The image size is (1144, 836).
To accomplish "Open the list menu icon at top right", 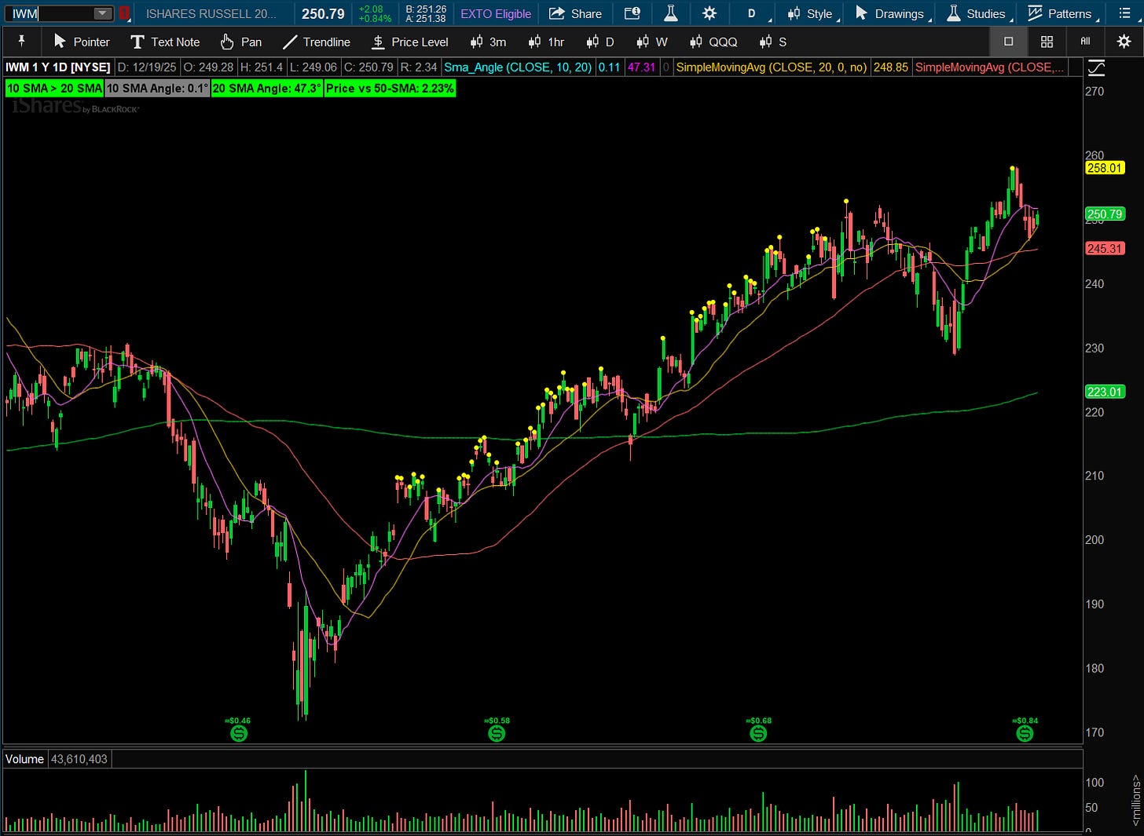I will click(1124, 13).
